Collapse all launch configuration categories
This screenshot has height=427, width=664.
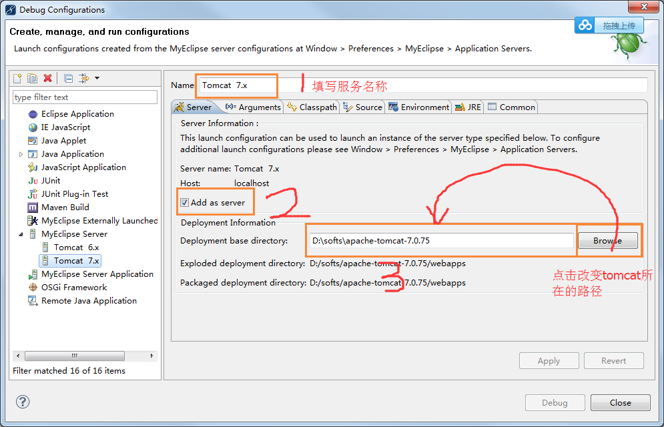(67, 78)
